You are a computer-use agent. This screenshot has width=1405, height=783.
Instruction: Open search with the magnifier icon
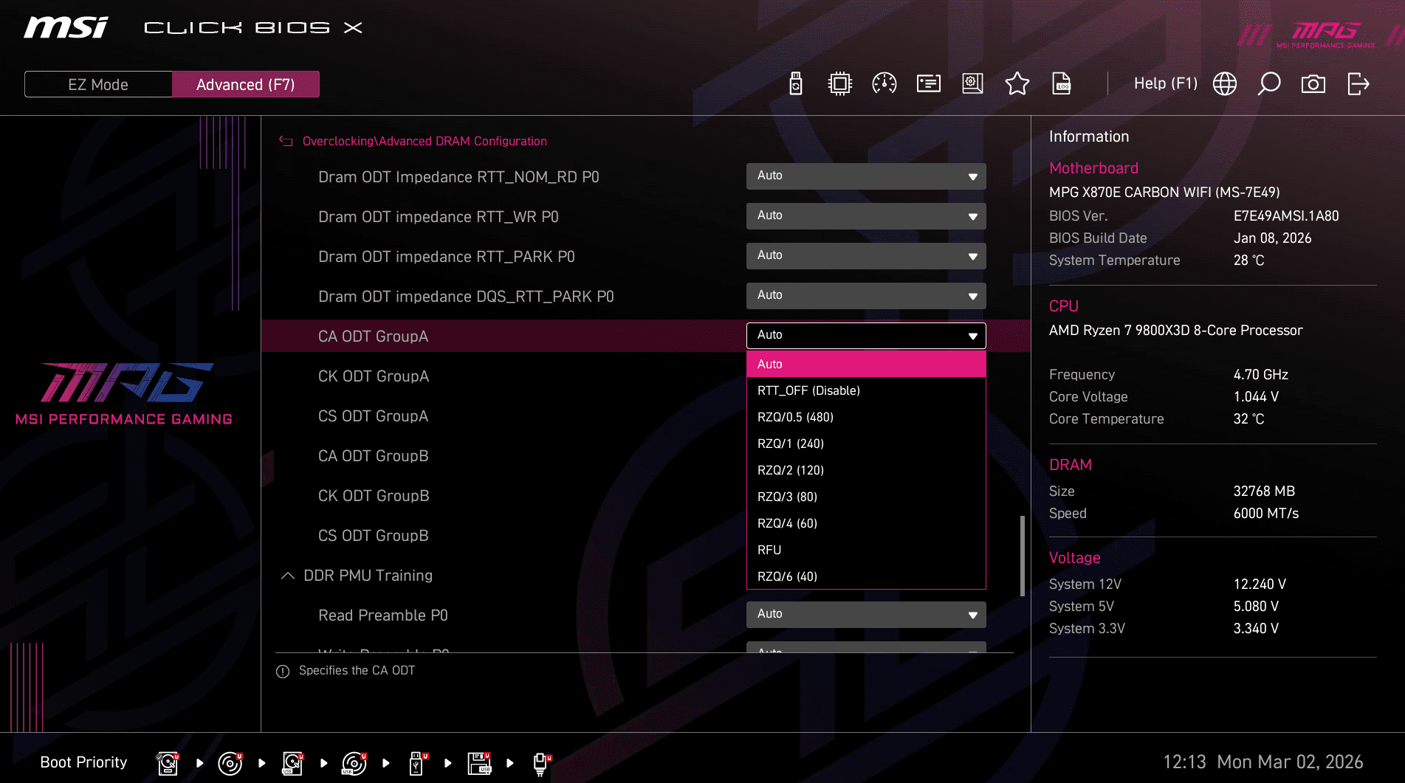[1269, 84]
